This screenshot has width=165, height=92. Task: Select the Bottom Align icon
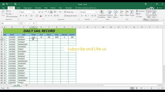[51, 12]
